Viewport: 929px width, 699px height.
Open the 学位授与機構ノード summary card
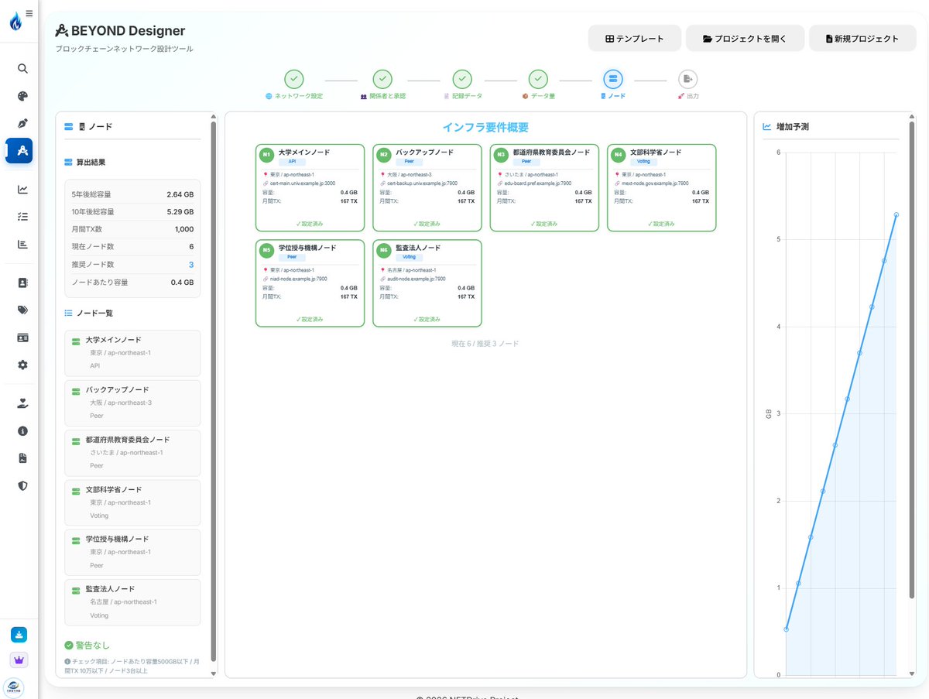310,283
